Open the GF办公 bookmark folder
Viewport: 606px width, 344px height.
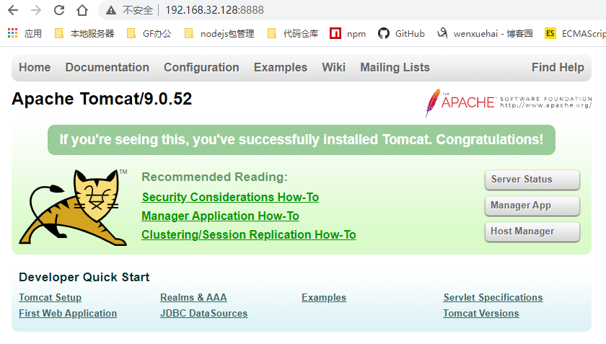tap(149, 34)
